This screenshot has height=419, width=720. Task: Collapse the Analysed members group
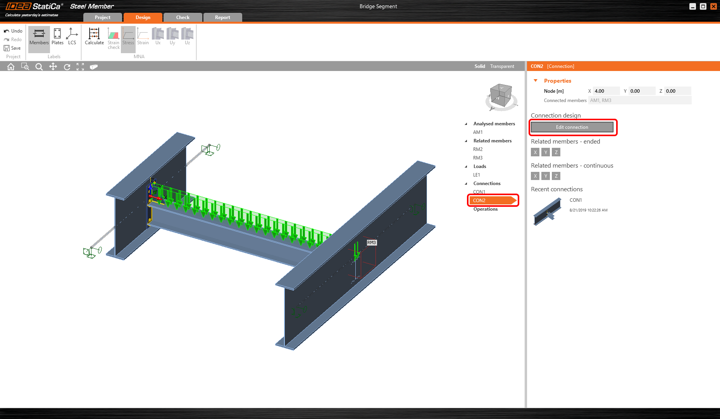pyautogui.click(x=466, y=124)
